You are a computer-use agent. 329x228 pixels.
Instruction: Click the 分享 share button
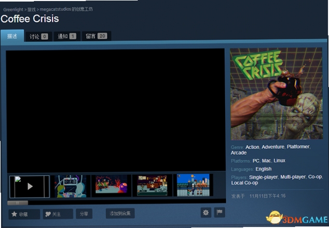tap(84, 214)
